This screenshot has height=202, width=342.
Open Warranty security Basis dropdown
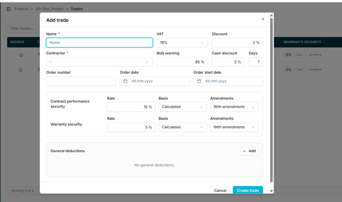click(183, 127)
